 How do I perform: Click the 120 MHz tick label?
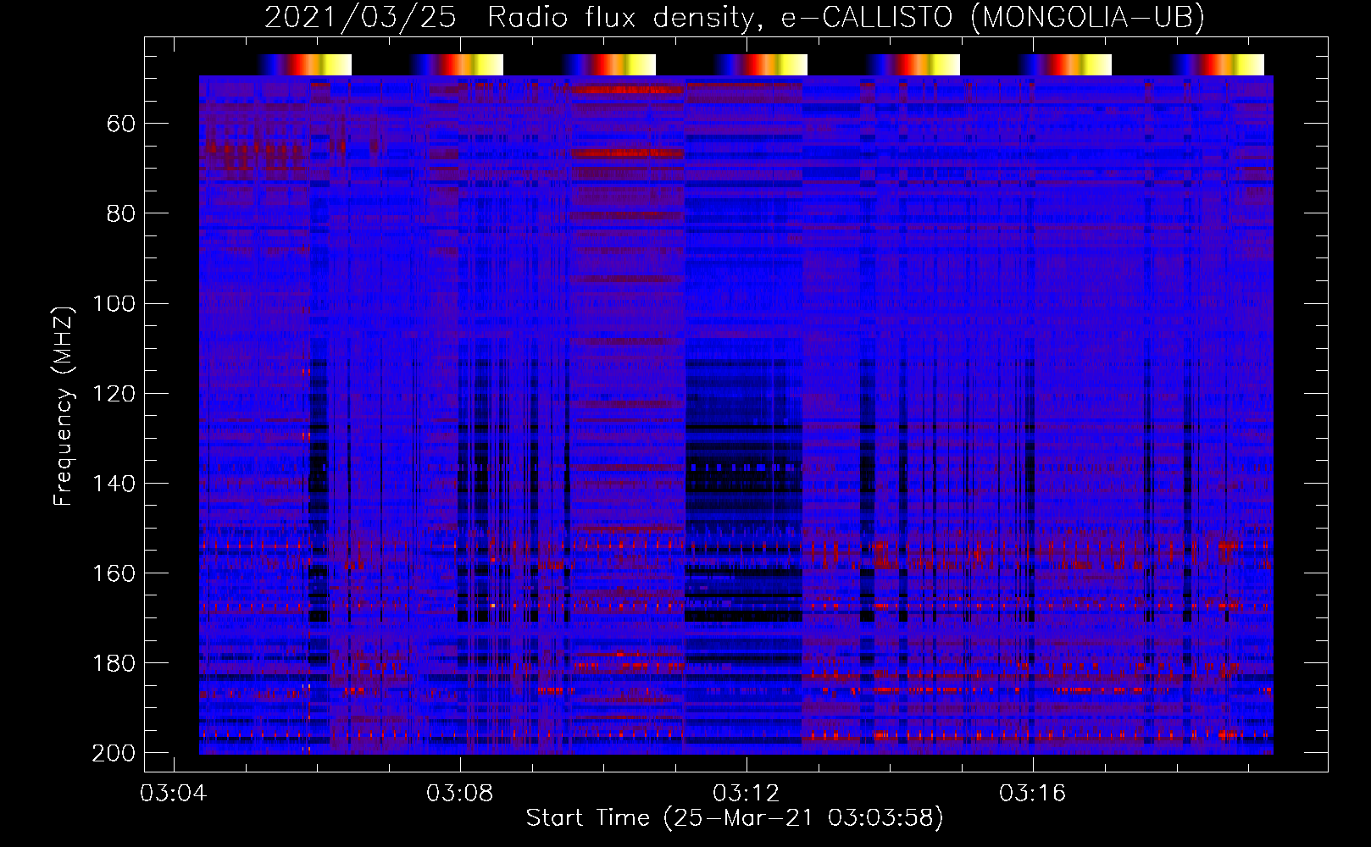pyautogui.click(x=114, y=394)
